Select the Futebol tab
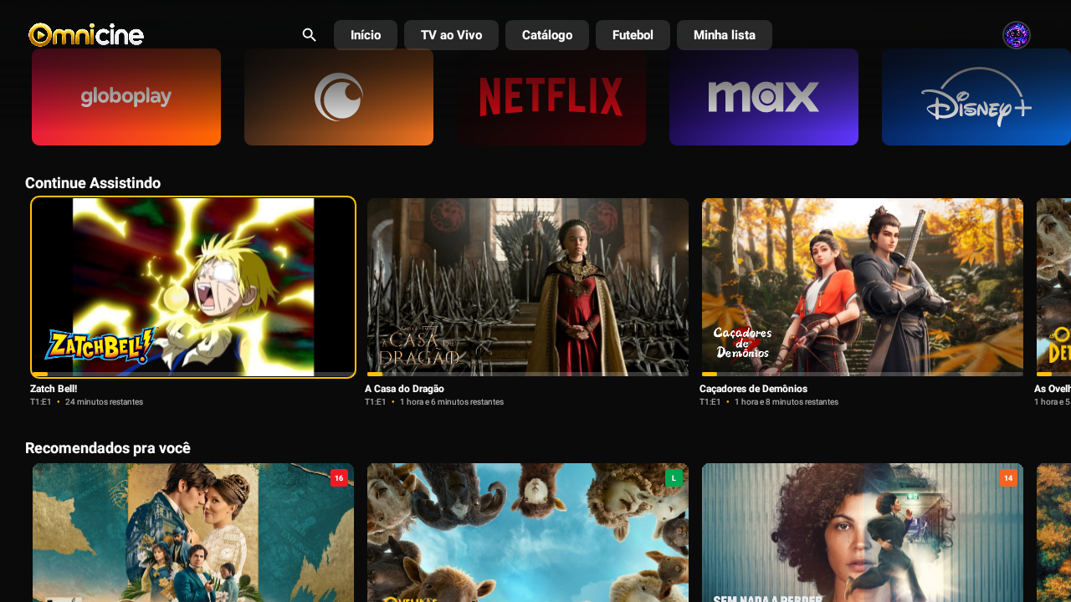 [633, 35]
